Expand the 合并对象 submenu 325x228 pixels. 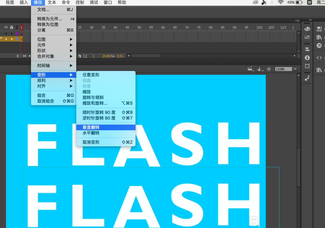[54, 56]
